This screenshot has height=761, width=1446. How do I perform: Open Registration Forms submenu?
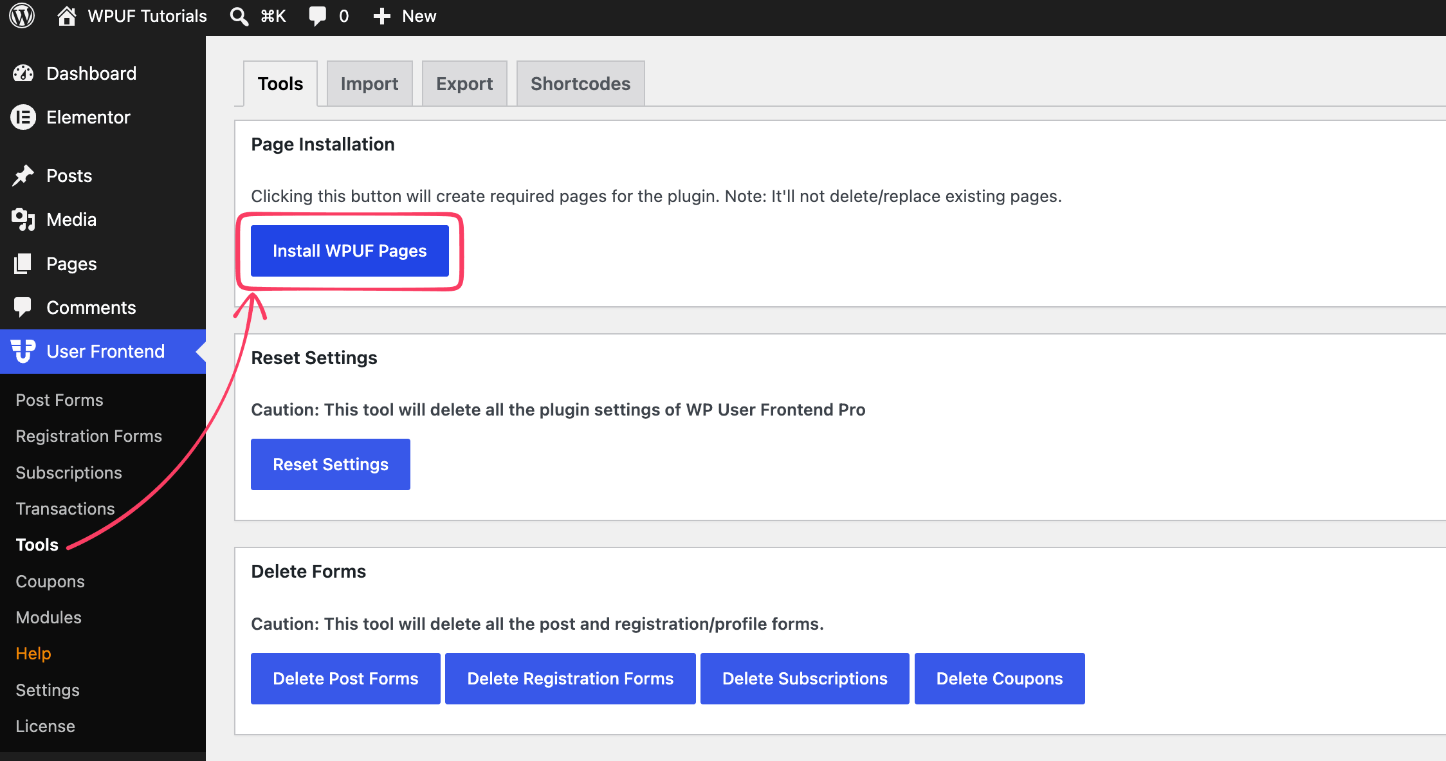(x=89, y=436)
